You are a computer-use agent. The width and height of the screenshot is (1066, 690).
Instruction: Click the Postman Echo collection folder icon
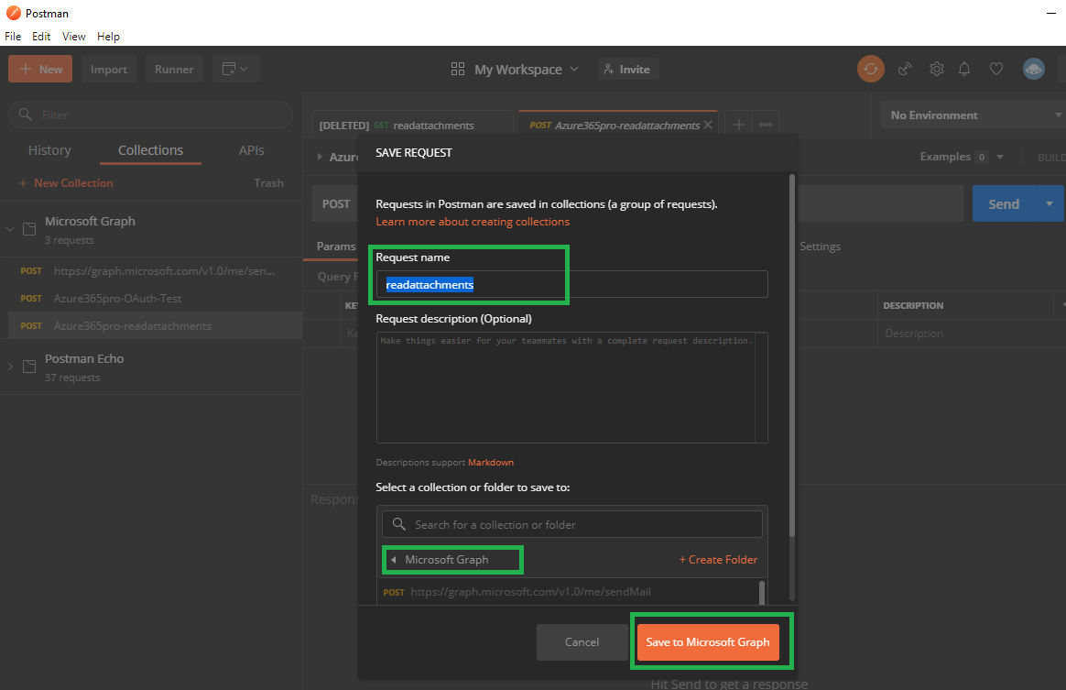pyautogui.click(x=29, y=367)
